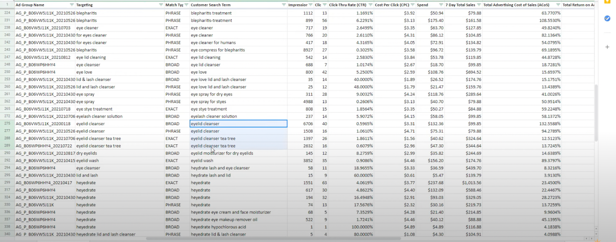Click the spend value '$175.40'
The width and height of the screenshot is (616, 242).
pos(435,20)
